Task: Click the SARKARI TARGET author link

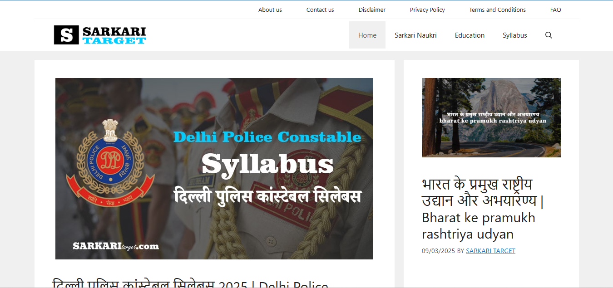Action: click(x=490, y=251)
